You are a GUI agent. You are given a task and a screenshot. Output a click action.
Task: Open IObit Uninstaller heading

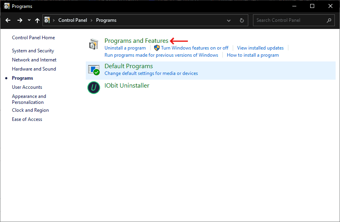pos(127,86)
